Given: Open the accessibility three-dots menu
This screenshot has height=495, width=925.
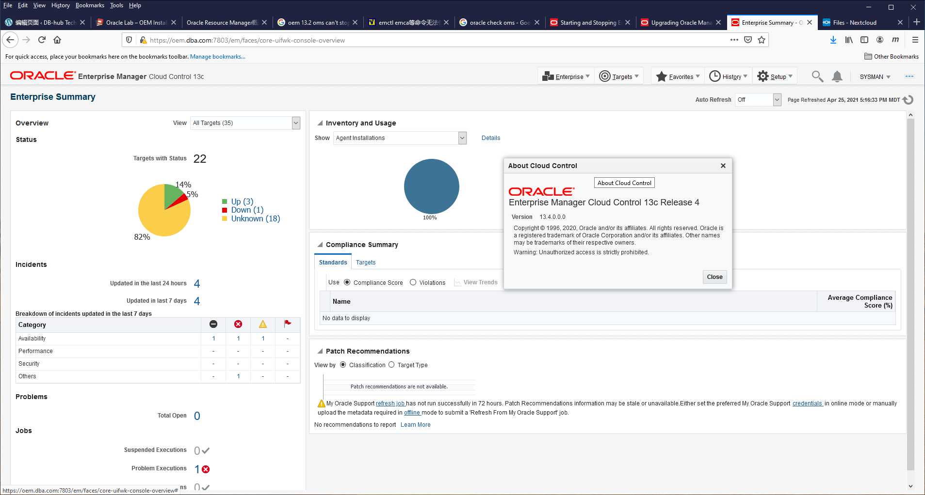Looking at the screenshot, I should (909, 77).
